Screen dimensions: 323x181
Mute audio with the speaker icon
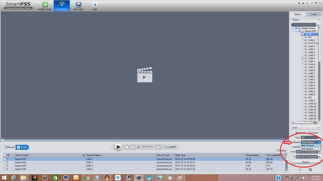[x=158, y=147]
